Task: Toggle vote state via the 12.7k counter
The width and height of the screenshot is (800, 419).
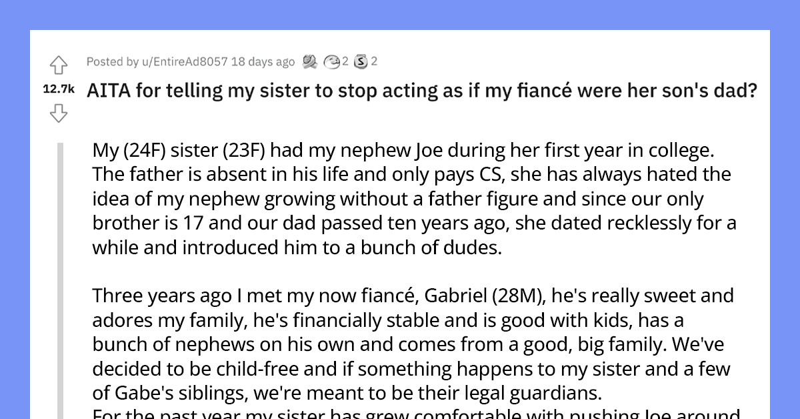Action: [x=58, y=89]
